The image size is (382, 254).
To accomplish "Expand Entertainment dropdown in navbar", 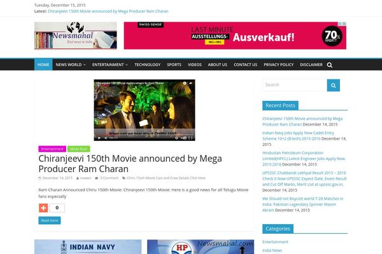I will tap(110, 65).
